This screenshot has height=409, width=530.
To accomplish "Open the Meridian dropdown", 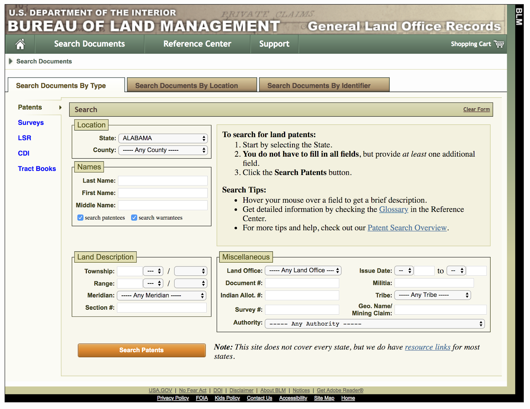I will pos(162,295).
